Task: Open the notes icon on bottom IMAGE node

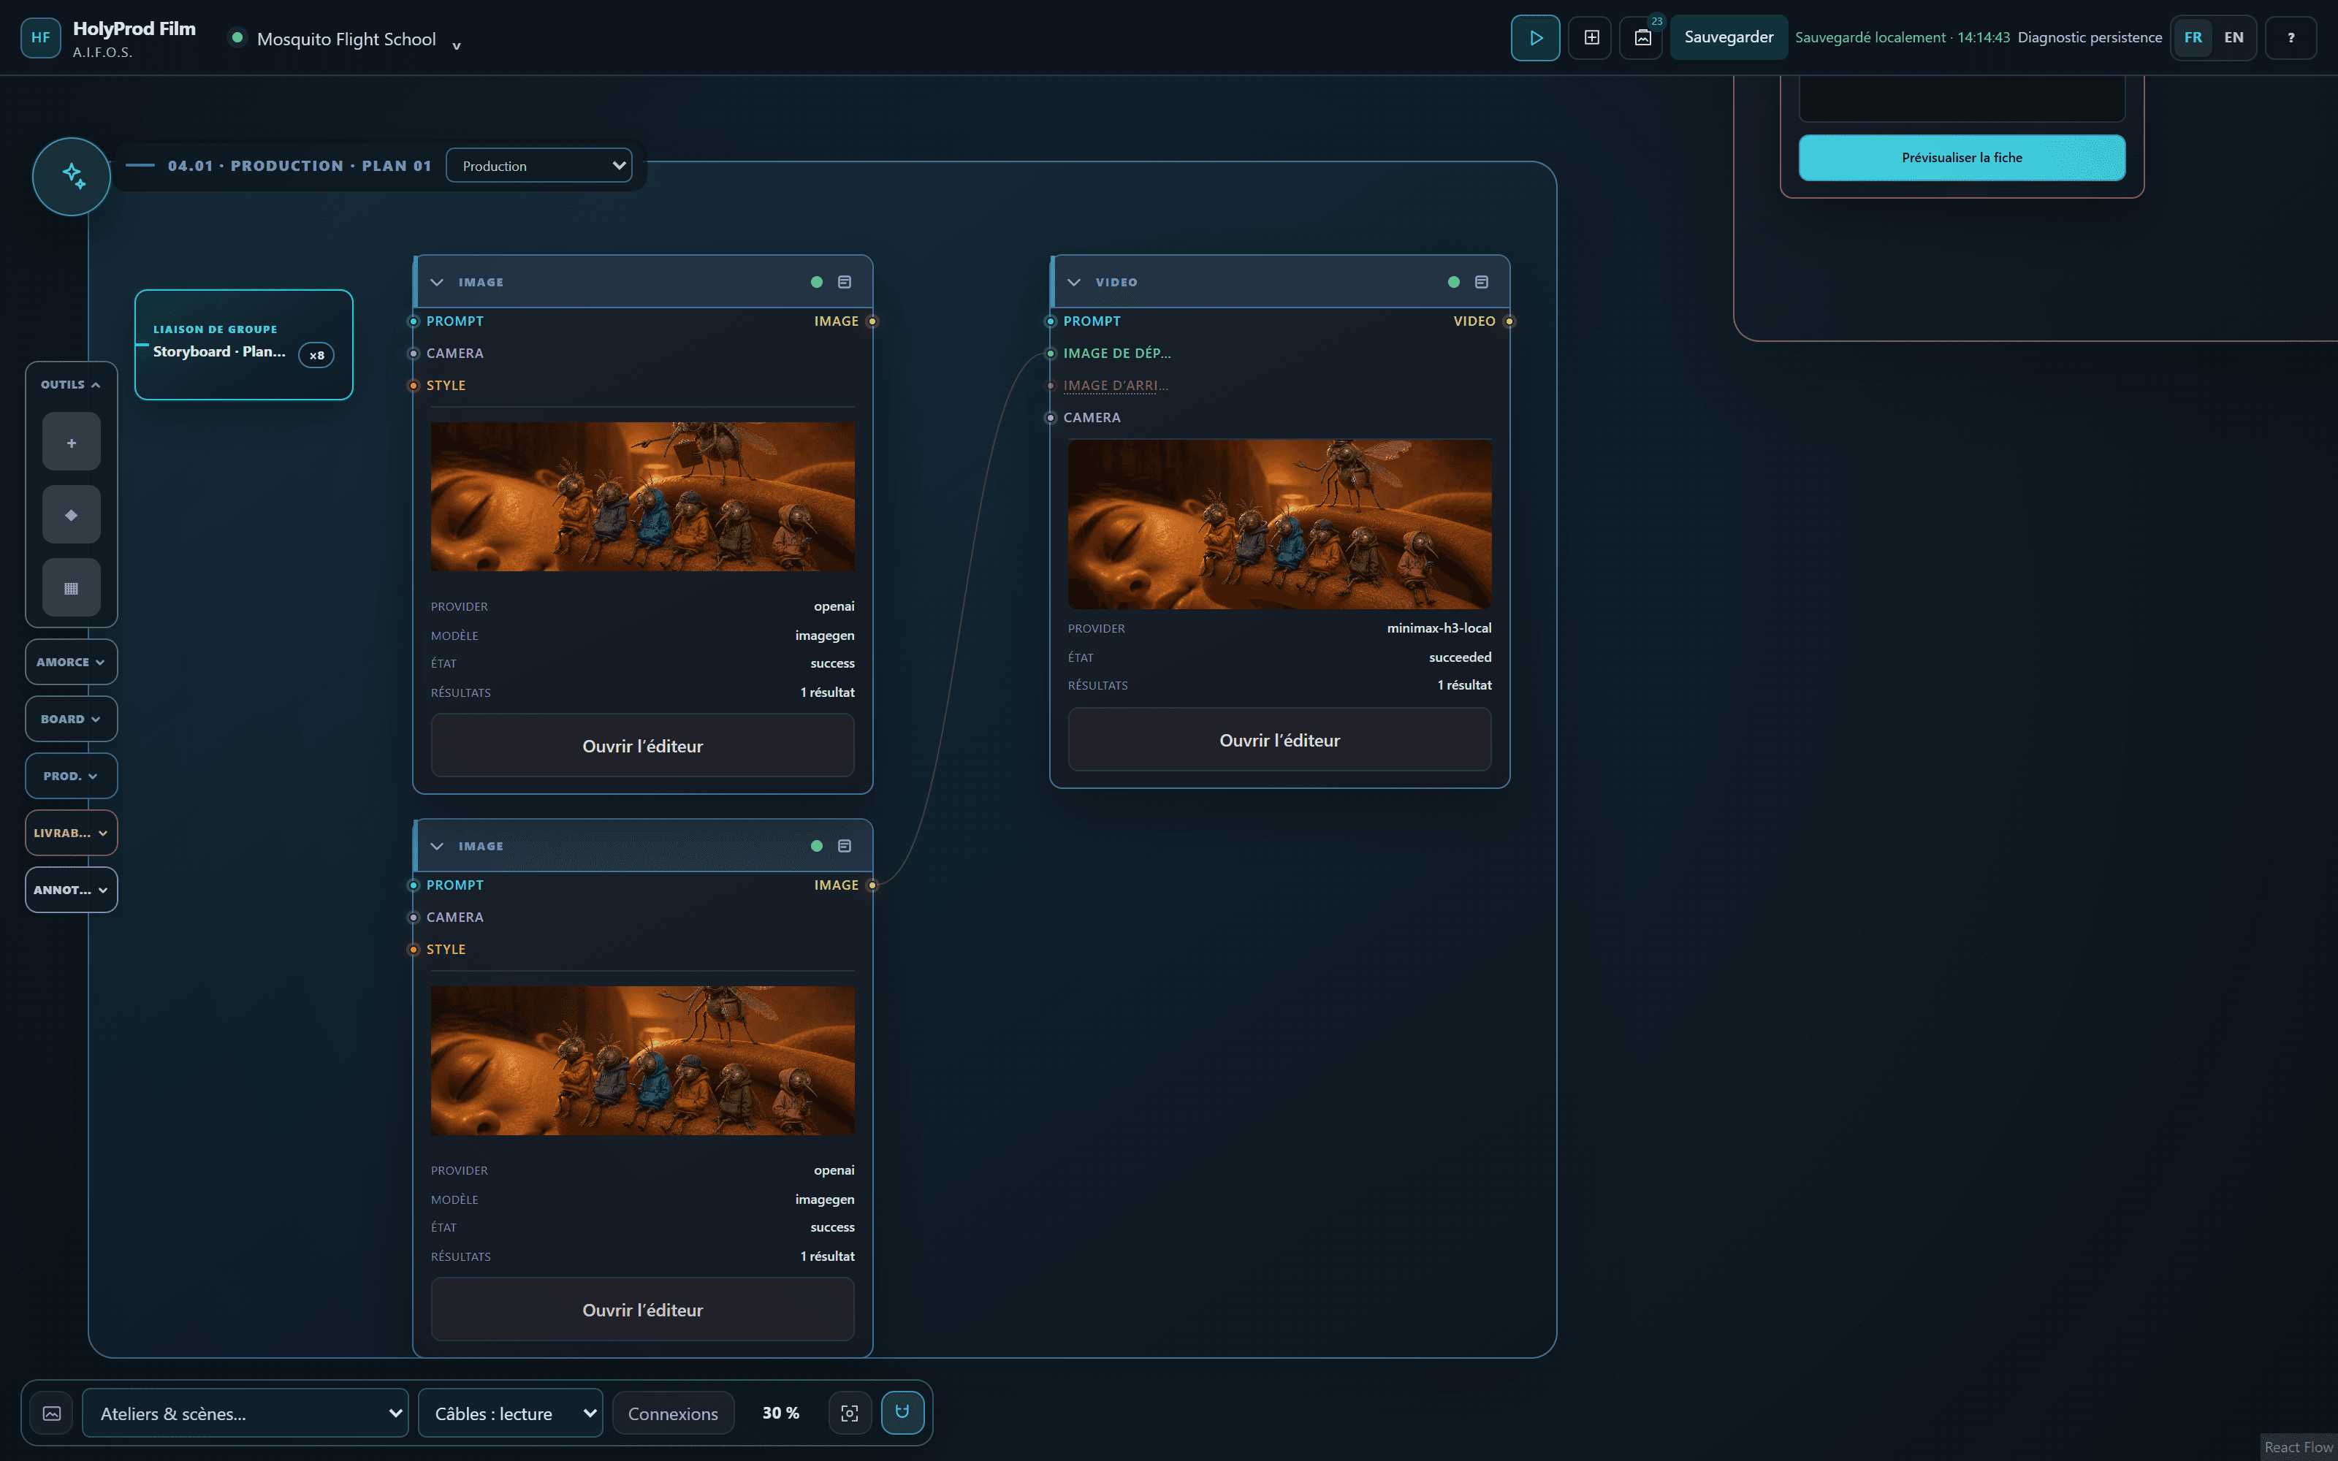Action: point(845,845)
